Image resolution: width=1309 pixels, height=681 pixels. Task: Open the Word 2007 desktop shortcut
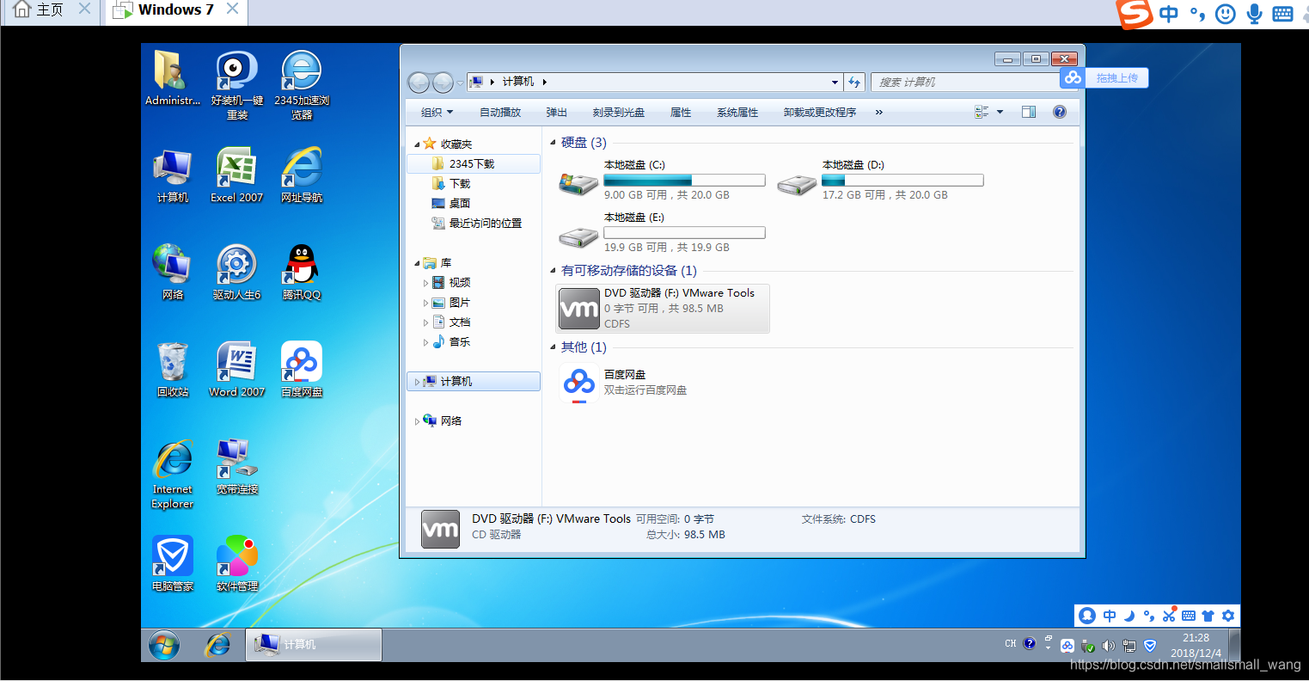pos(237,371)
